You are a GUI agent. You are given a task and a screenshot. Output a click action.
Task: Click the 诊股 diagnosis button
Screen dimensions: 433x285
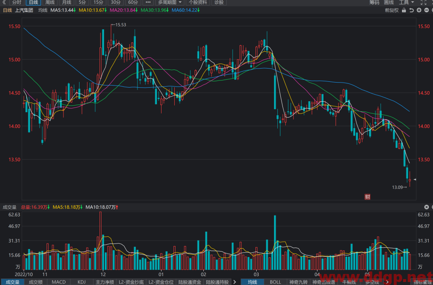(x=219, y=3)
